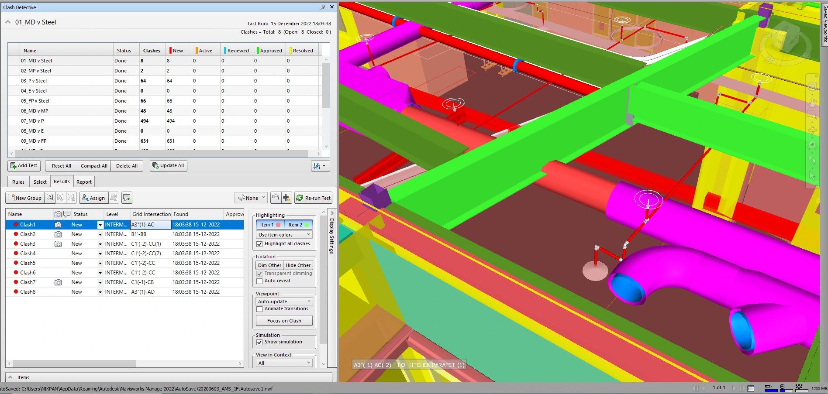Click the Group Selected Clashes icon

pos(50,198)
